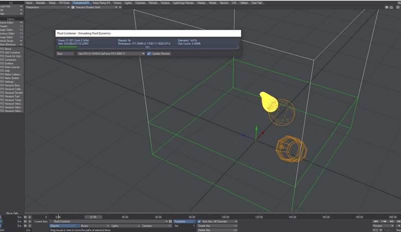
Task: Toggle the Auto Key checkbox
Action: point(199,221)
